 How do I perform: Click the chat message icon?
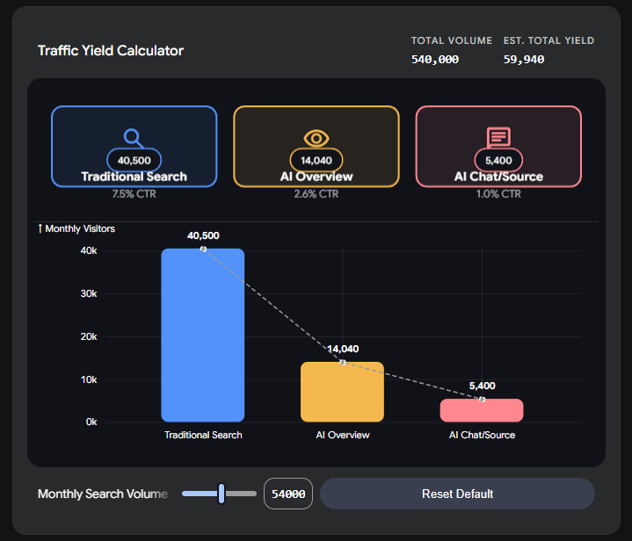(498, 138)
